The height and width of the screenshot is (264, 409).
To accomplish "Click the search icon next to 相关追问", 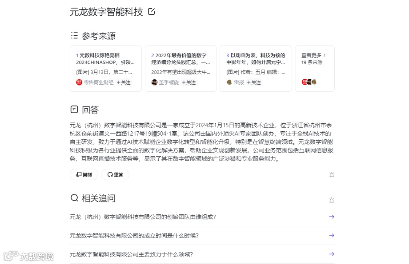I will tap(74, 198).
